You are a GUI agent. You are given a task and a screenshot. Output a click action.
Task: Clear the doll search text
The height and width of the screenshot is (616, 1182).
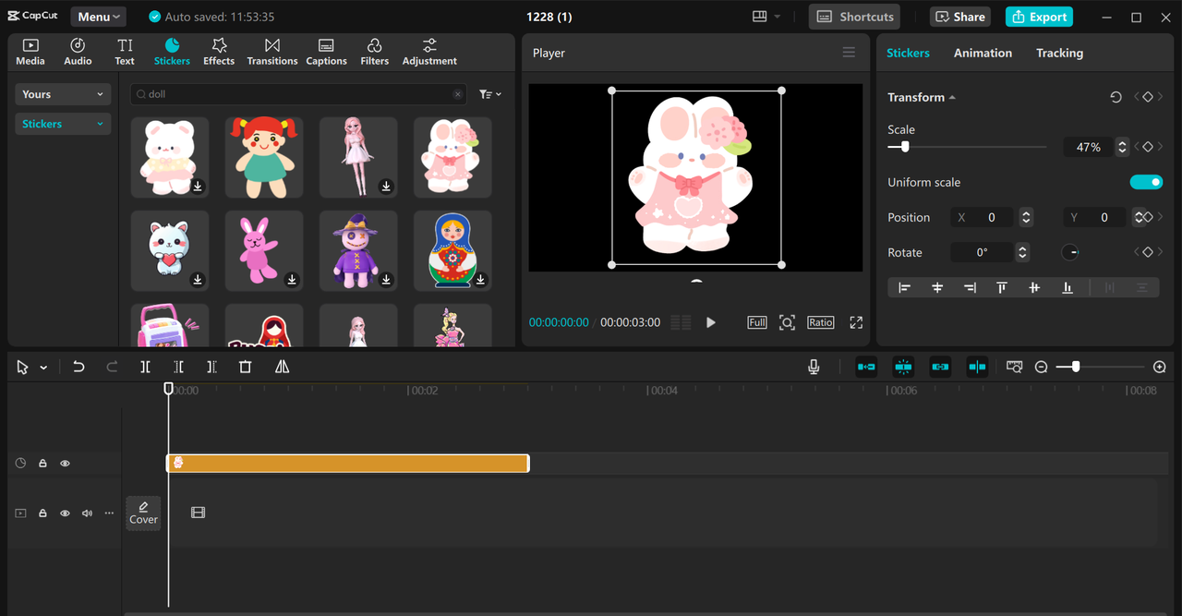[x=457, y=94]
